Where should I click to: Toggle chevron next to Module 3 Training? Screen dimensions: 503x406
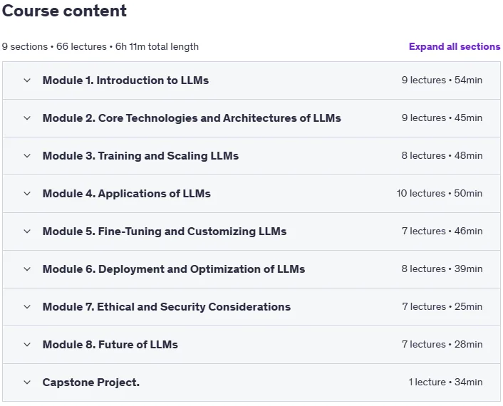tap(27, 156)
